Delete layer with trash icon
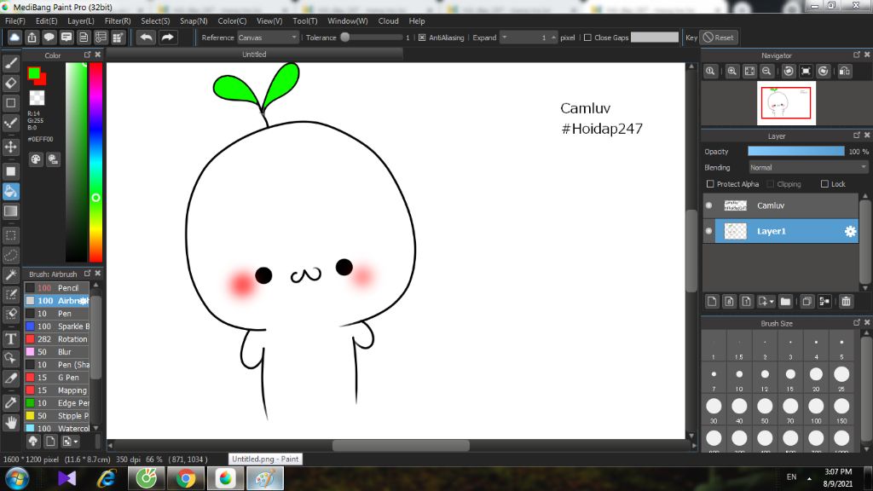Screen dimensions: 873x491 point(846,301)
